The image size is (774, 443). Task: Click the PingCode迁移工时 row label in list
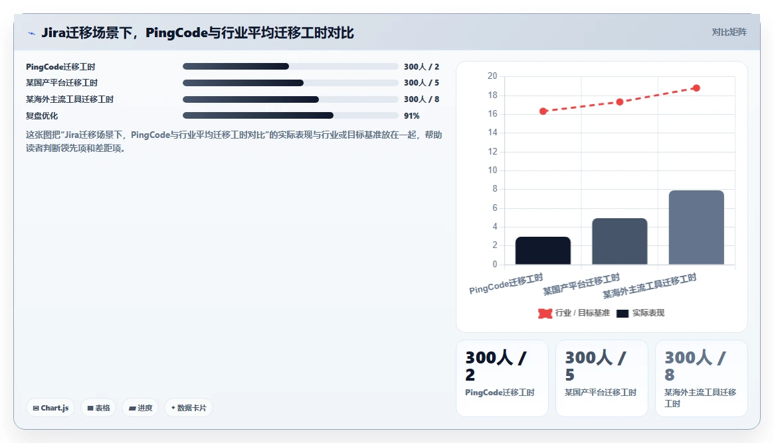60,66
